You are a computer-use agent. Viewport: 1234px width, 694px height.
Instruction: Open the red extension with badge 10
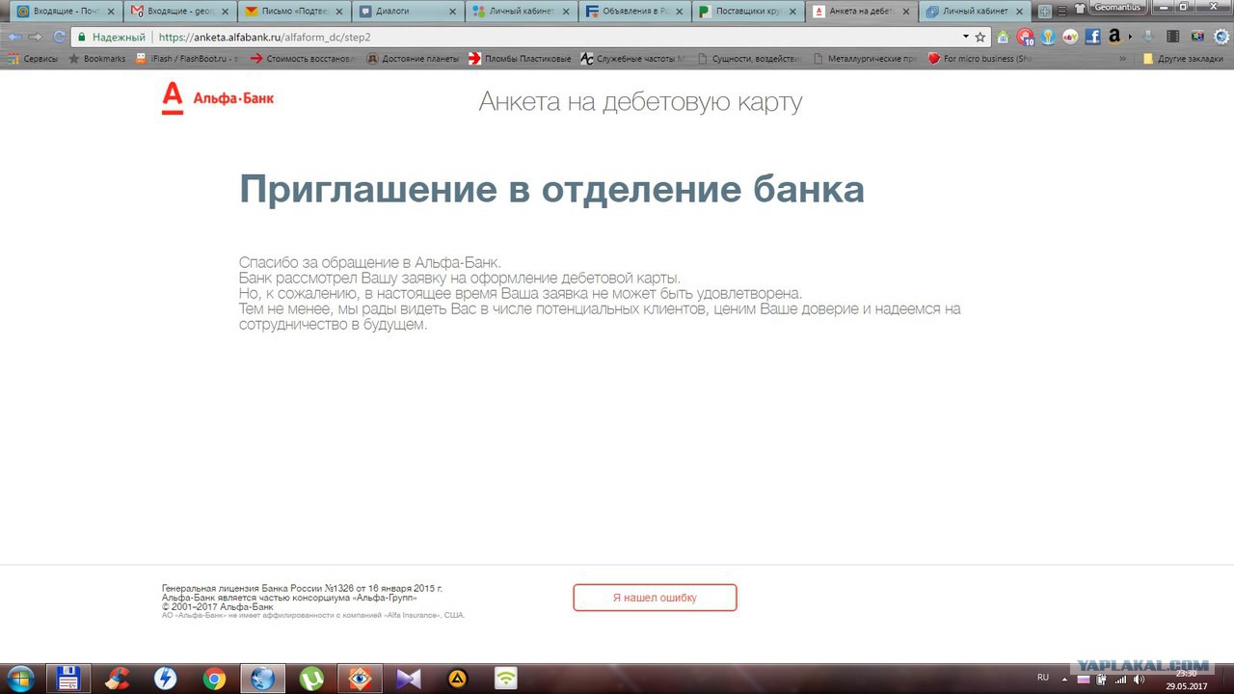click(x=1026, y=37)
